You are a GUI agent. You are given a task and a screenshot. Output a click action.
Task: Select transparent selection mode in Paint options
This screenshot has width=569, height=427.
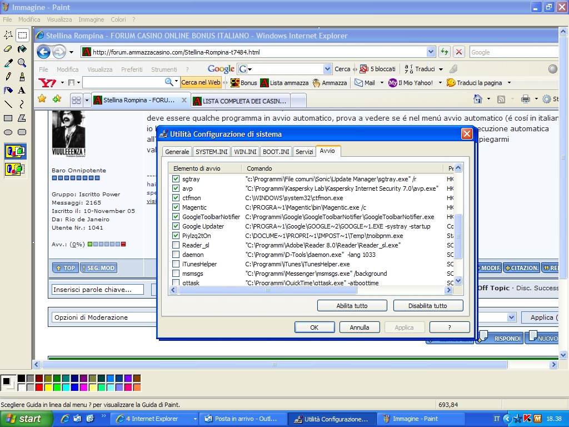coord(15,169)
